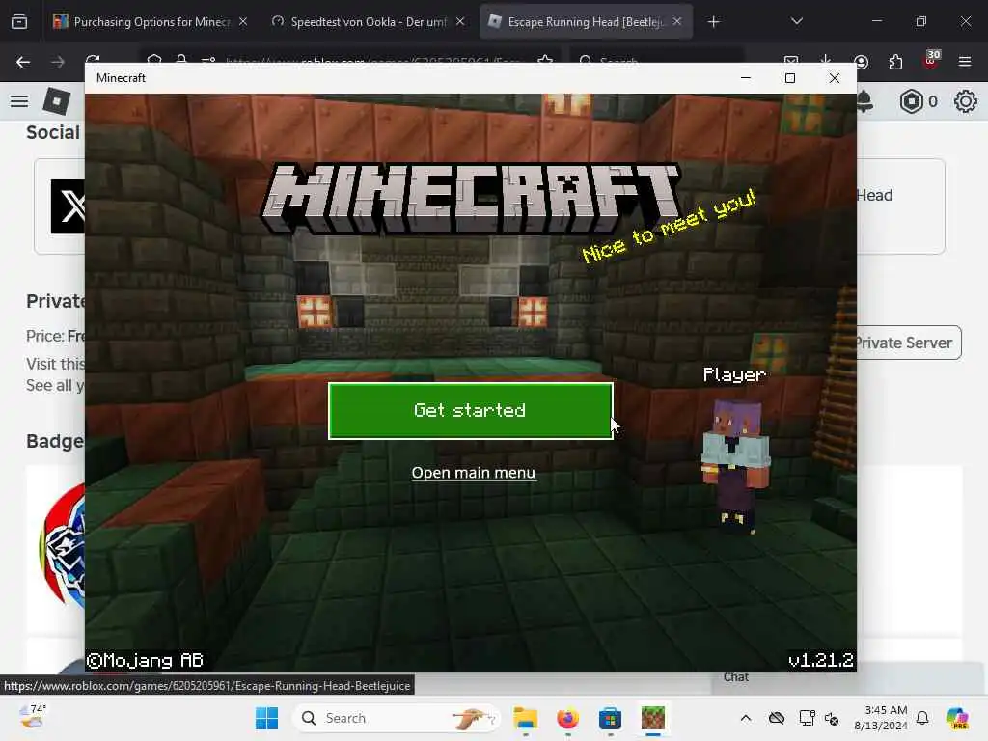Open main menu link in Minecraft

coord(473,473)
